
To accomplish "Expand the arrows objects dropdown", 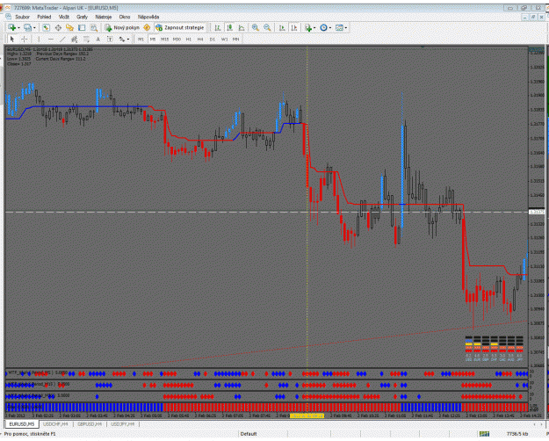I will tap(128, 40).
